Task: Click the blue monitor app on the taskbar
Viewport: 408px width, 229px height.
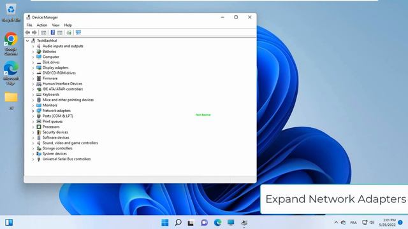Action: point(231,223)
